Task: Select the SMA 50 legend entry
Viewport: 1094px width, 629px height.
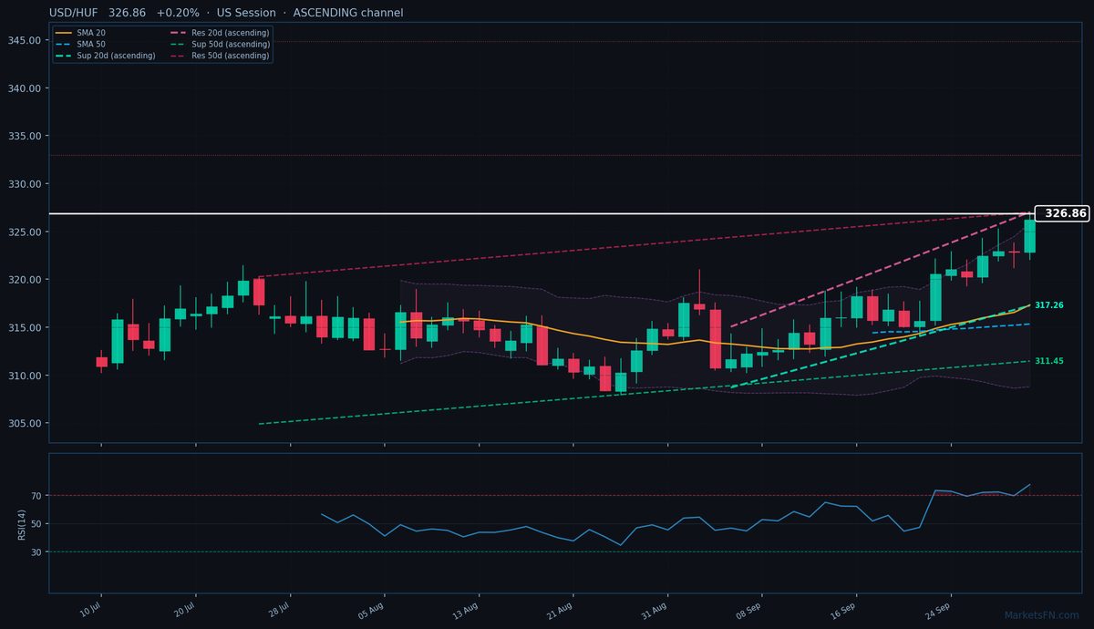Action: (x=92, y=44)
